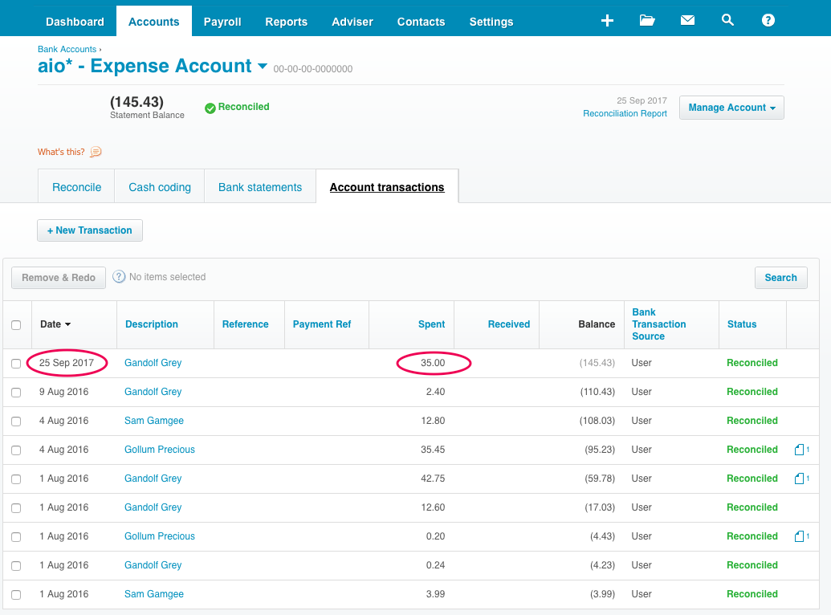
Task: Open the envelope notifications icon
Action: (687, 20)
